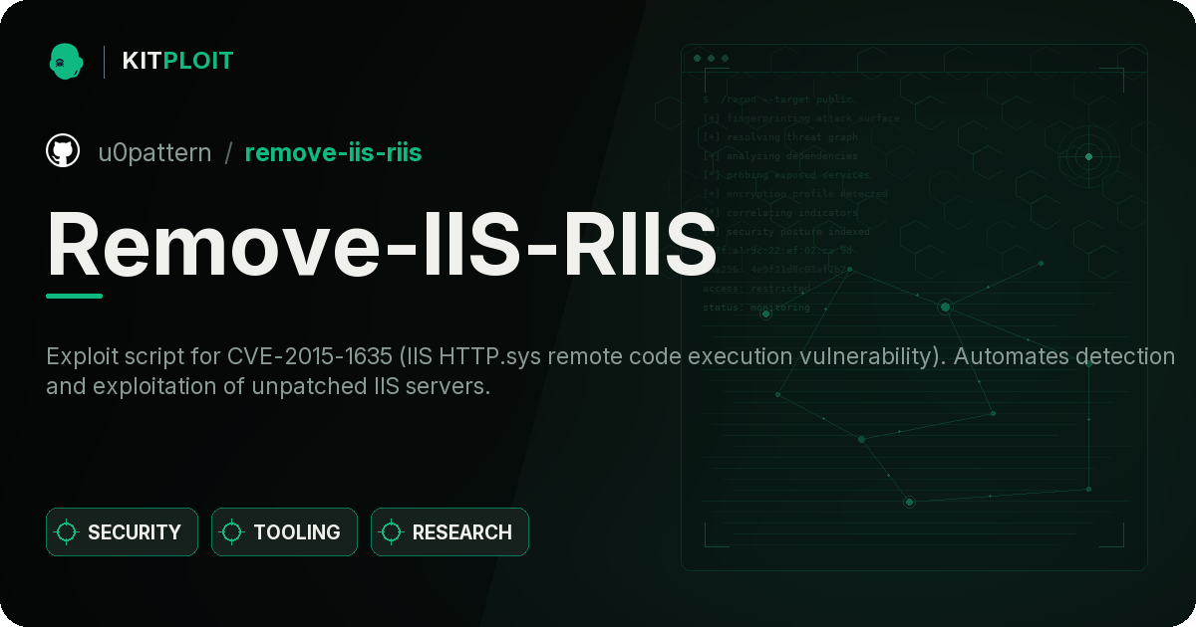This screenshot has width=1196, height=627.
Task: Click 'analyzing dependencies' terminal line
Action: point(779,156)
